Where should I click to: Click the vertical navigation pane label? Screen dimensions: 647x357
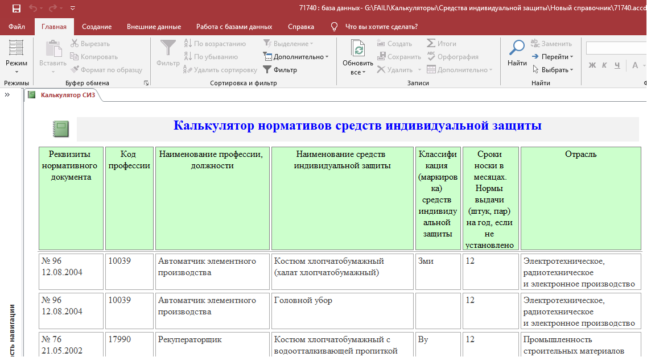click(12, 330)
